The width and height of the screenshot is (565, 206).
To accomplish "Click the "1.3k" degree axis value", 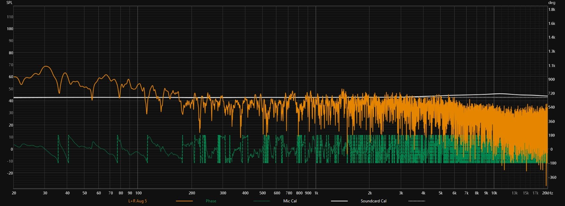I will (x=552, y=51).
